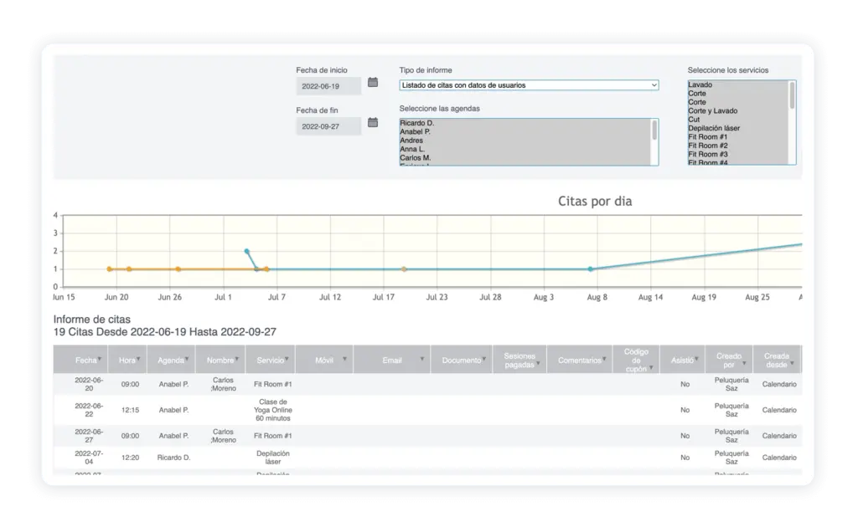
Task: Click the sort arrow in Comentarios column header
Action: 605,361
